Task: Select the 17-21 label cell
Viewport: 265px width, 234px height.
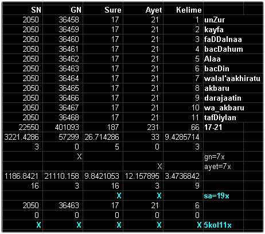Action: pos(223,127)
